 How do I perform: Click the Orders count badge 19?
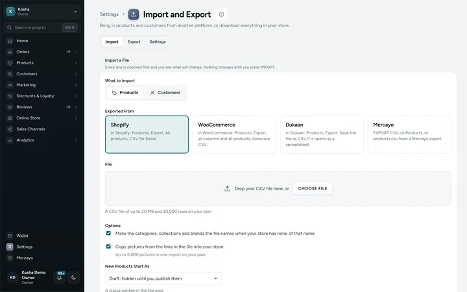tap(68, 52)
